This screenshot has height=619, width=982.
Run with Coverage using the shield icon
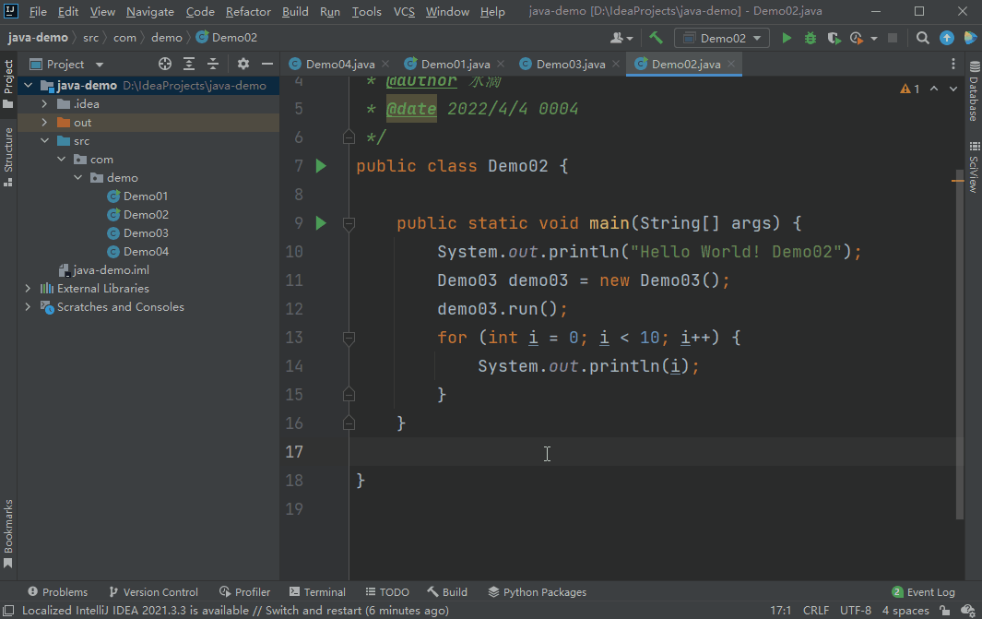pos(833,38)
